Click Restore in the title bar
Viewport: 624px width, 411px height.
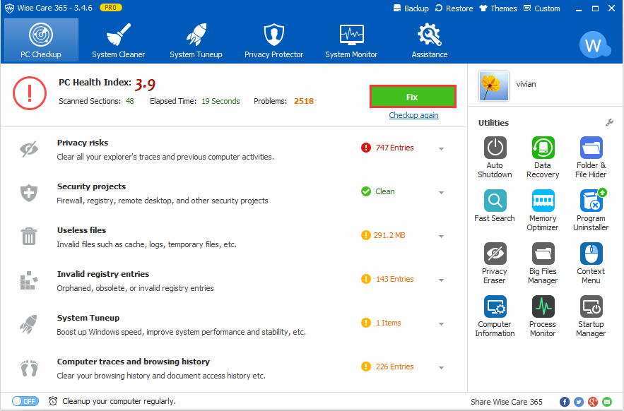click(454, 8)
